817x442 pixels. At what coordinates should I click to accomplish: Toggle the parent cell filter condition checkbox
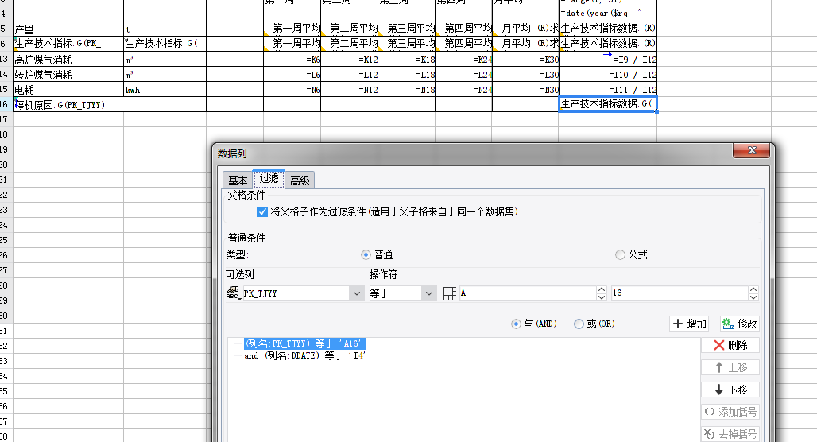click(262, 211)
